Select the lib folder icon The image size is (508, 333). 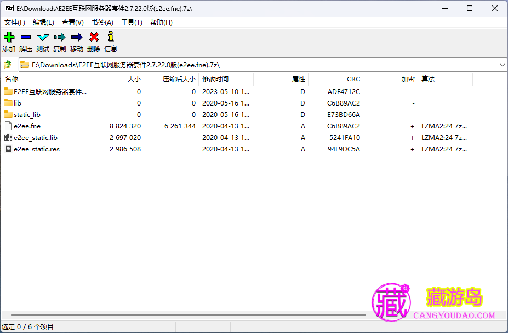point(8,103)
